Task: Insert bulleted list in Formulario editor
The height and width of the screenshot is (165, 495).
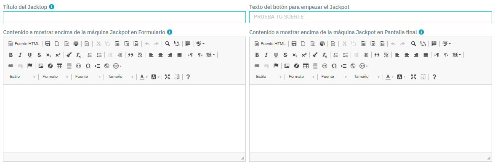Action: tap(99, 55)
